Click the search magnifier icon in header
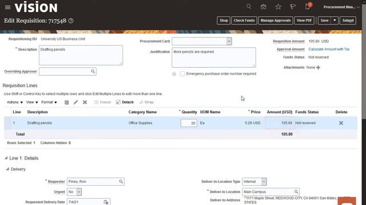The height and width of the screenshot is (205, 366). (249, 6)
